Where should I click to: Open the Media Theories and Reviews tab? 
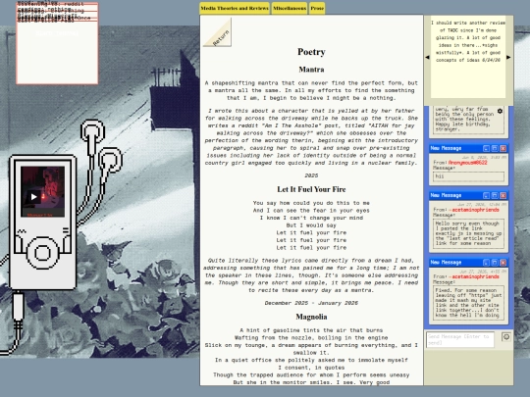tap(235, 9)
